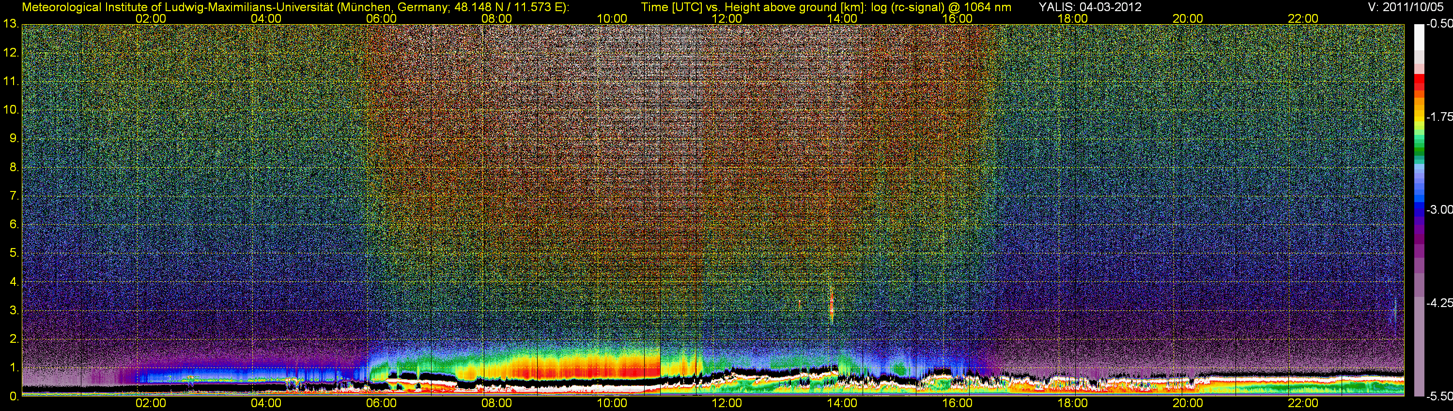Viewport: 1453px width, 411px height.
Task: Click the 4 km height axis label
Action: click(14, 282)
